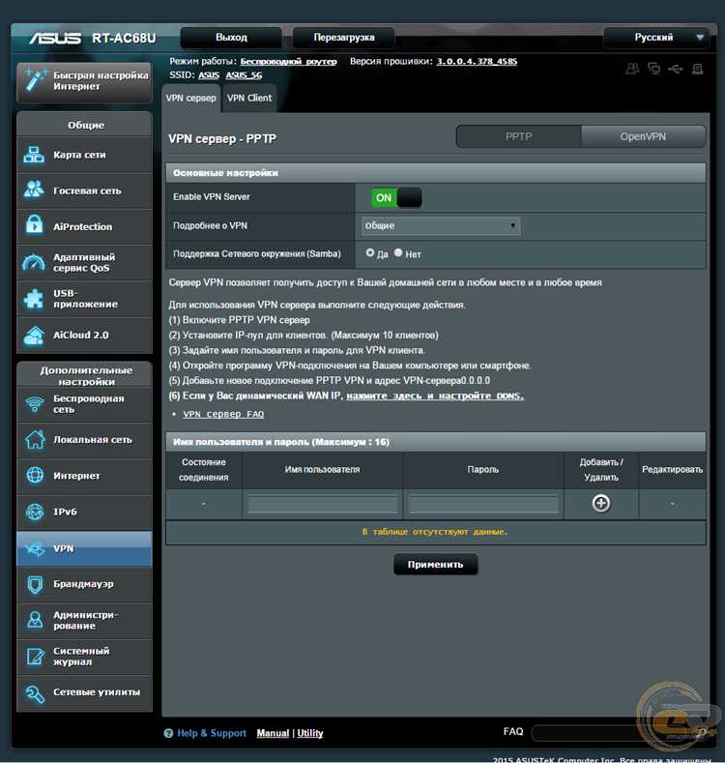Click the Применить (Apply) button
This screenshot has width=725, height=763.
pyautogui.click(x=435, y=564)
